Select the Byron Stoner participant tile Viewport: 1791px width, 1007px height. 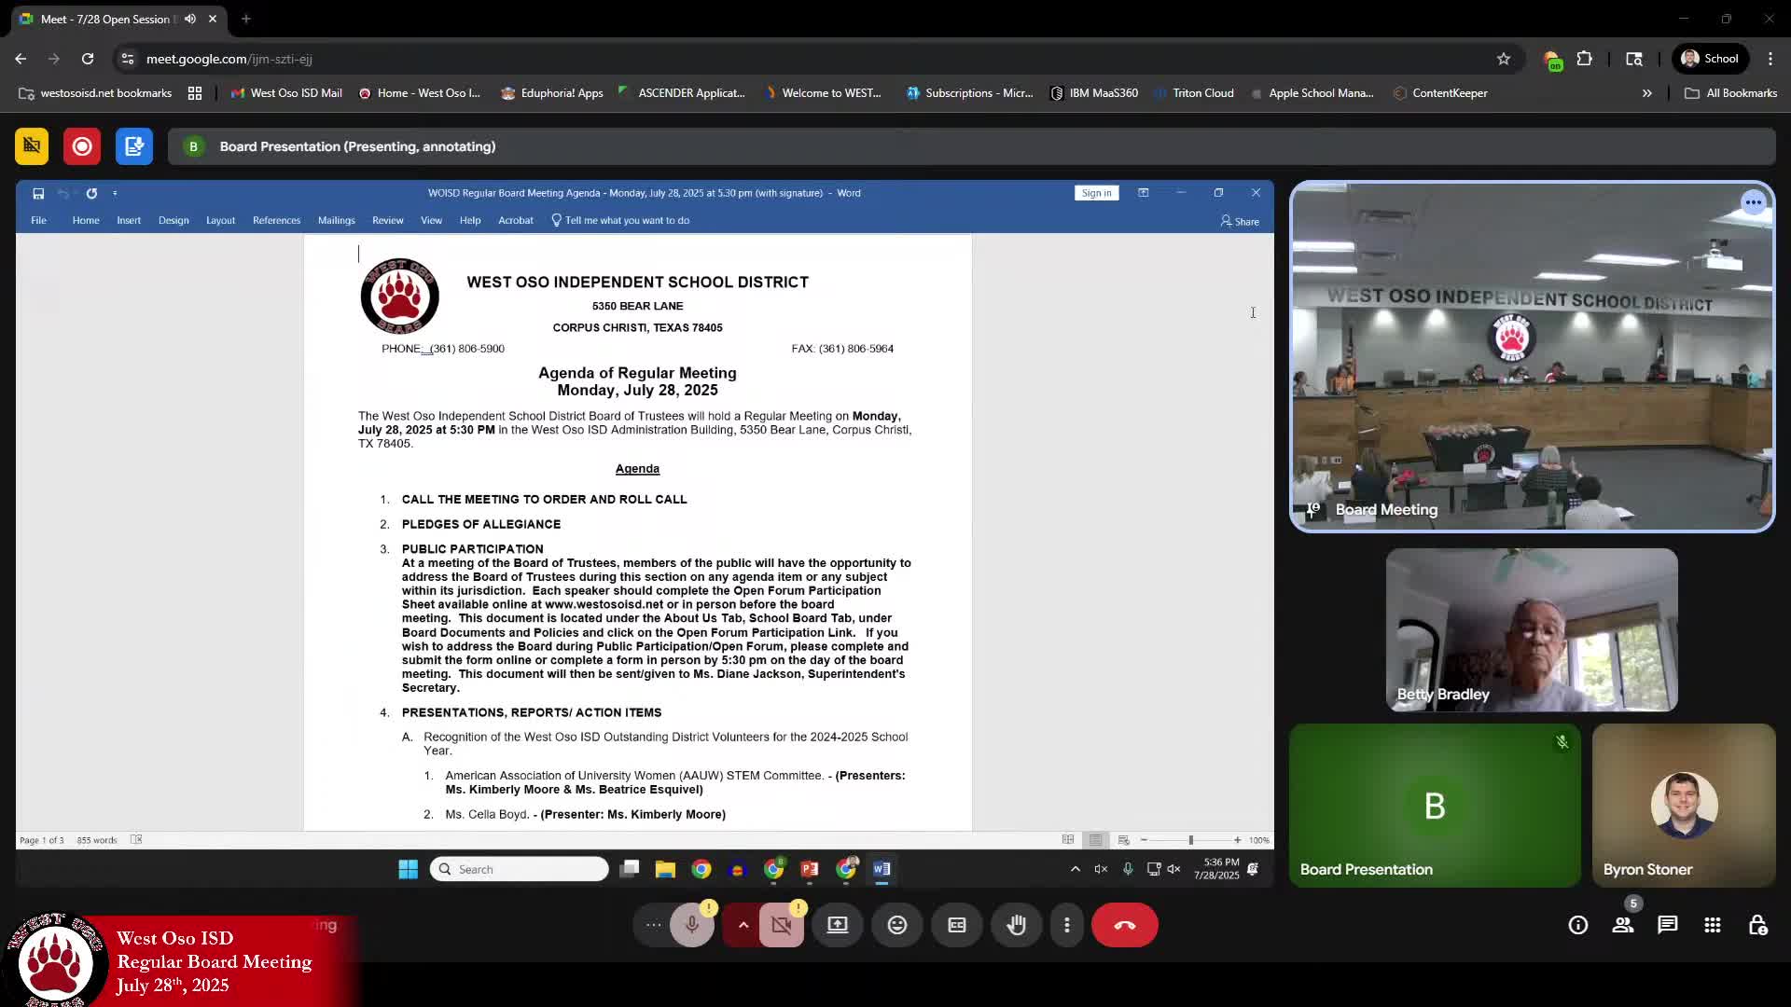[x=1684, y=806]
